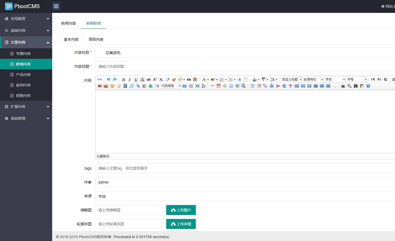
Task: Switch to 高级内容 tab
Action: tap(96, 39)
